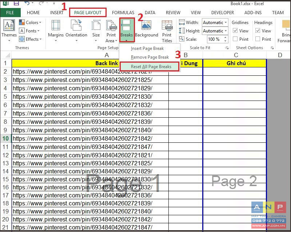This screenshot has width=291, height=232.
Task: Open Print Area options
Action: [x=111, y=31]
